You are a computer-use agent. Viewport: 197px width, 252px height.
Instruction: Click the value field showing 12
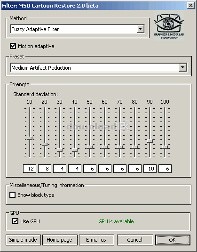click(30, 169)
